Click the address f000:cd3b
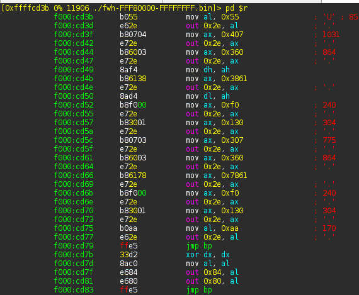This screenshot has width=359, height=295. click(x=74, y=17)
